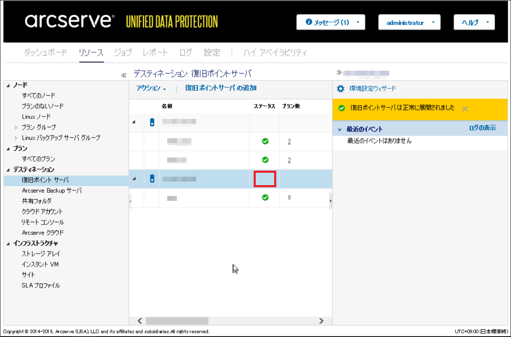Click the splitter arrow left of the server list
Image resolution: width=511 pixels, height=337 pixels.
point(130,201)
